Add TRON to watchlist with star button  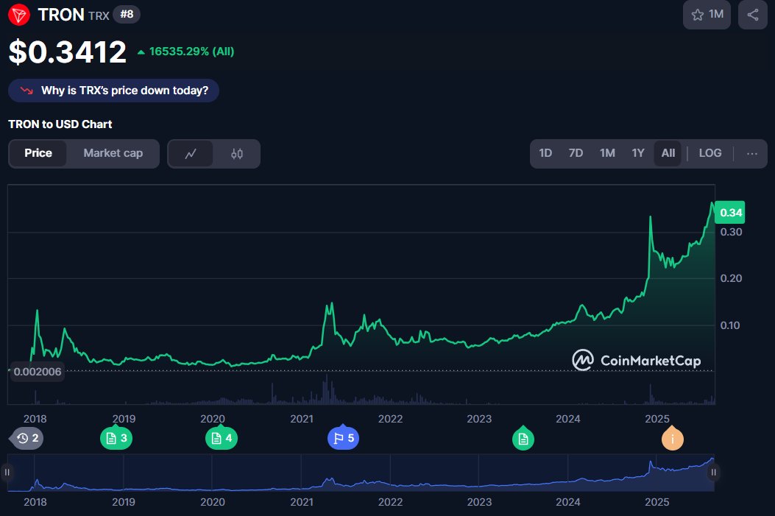(707, 15)
